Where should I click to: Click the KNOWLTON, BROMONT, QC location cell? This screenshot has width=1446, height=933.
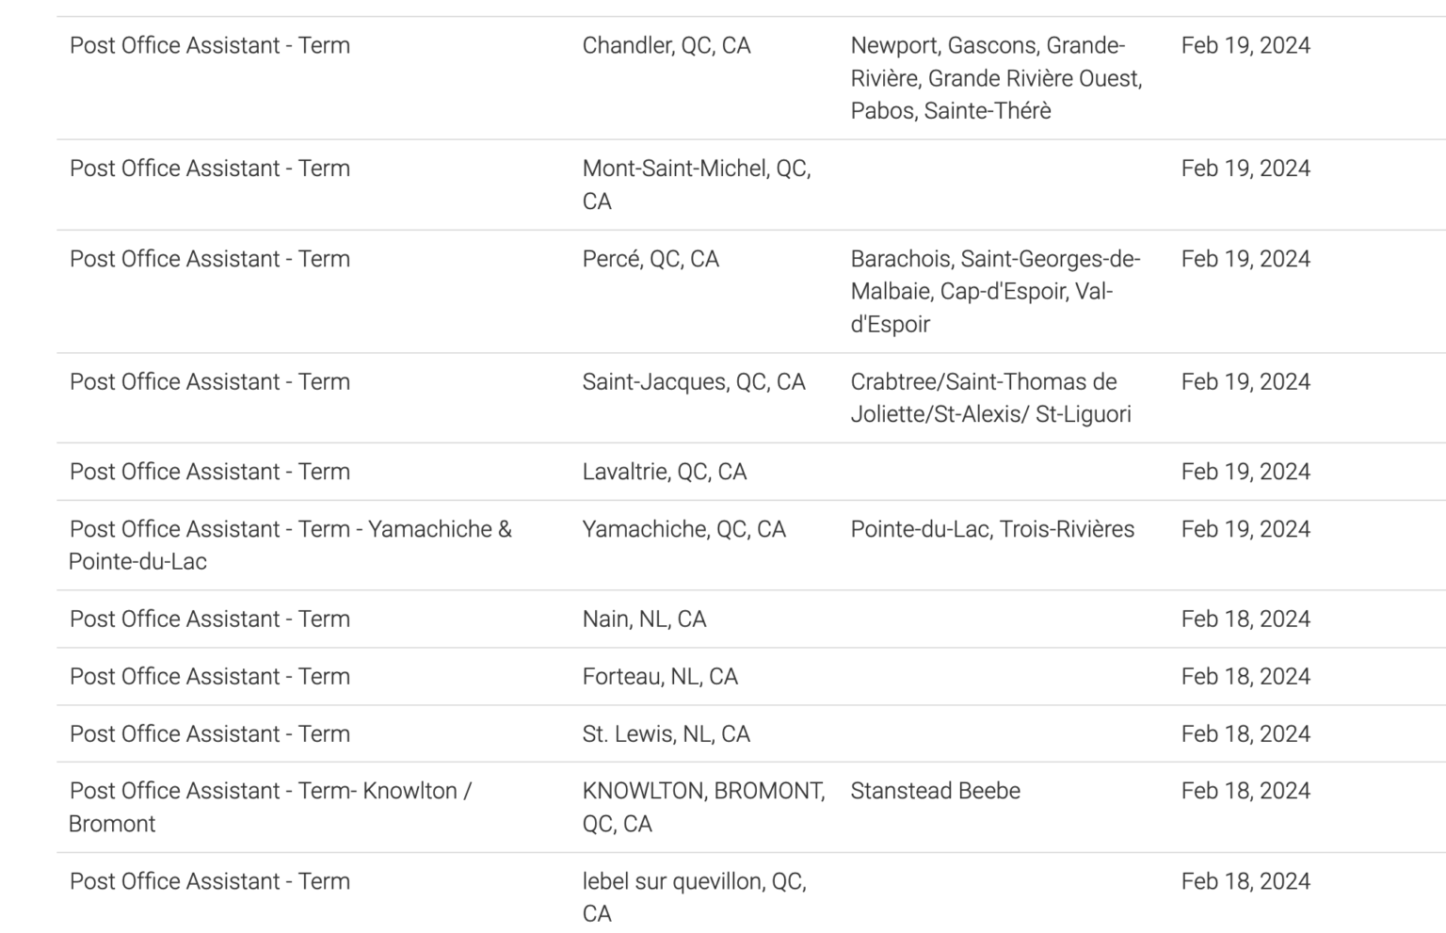pos(703,807)
